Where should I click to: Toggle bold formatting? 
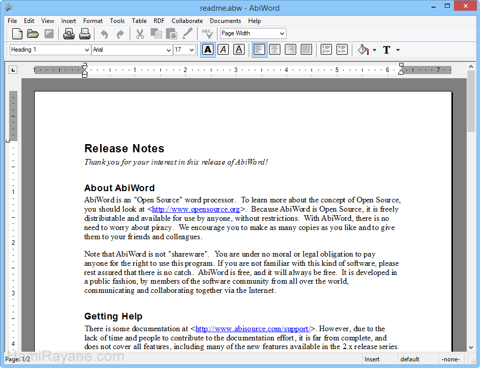point(208,50)
